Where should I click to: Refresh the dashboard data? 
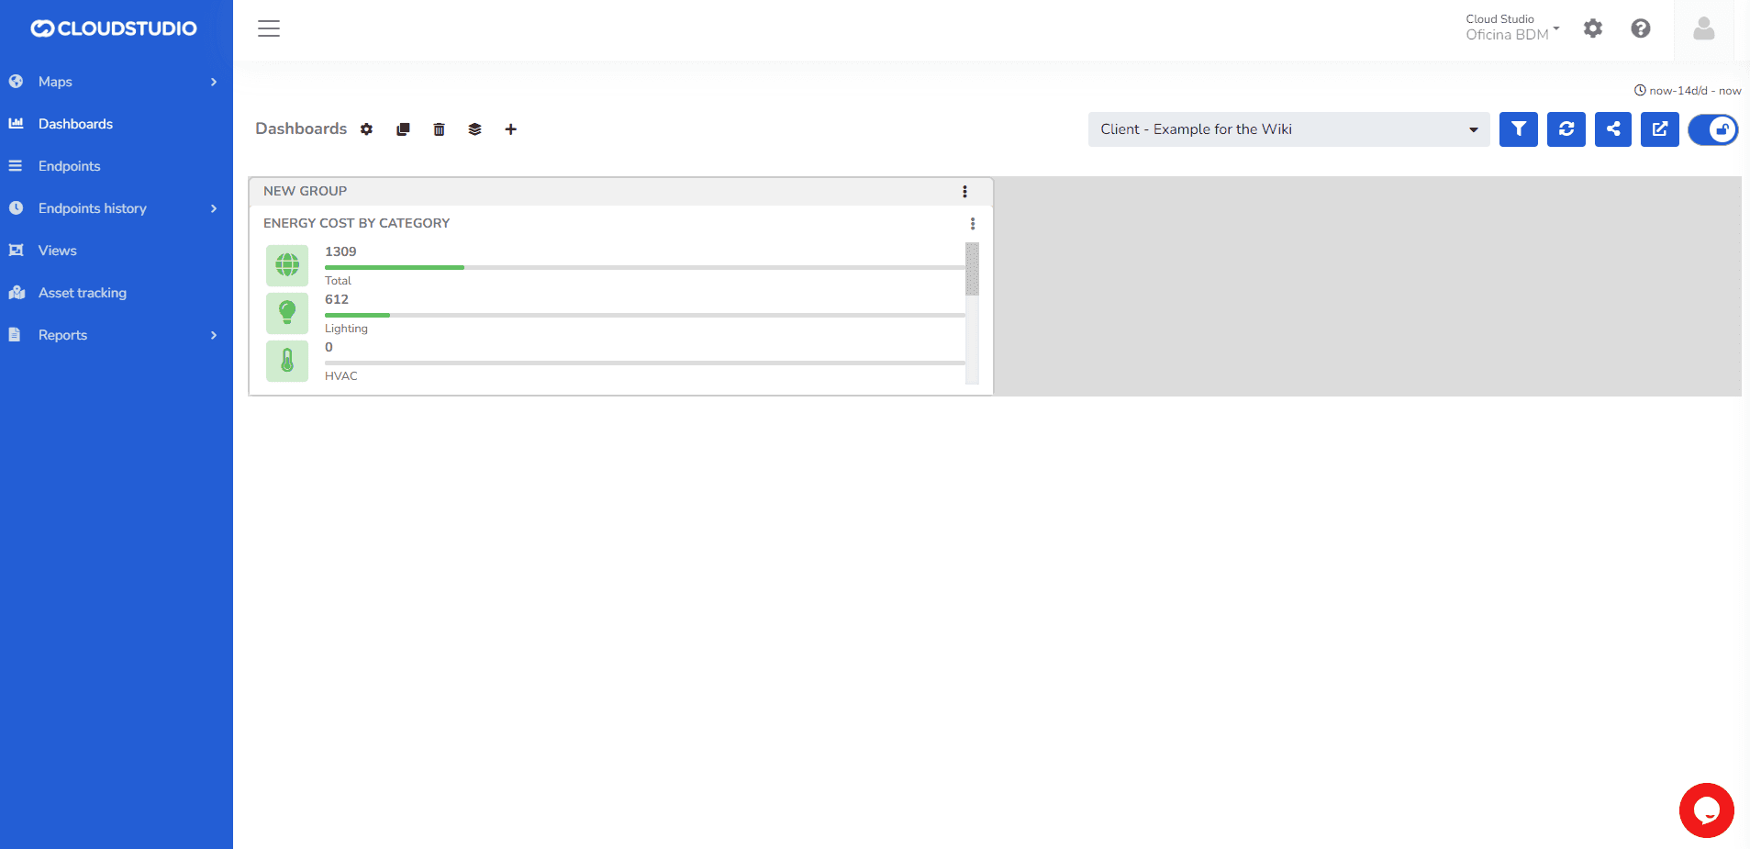pyautogui.click(x=1566, y=129)
